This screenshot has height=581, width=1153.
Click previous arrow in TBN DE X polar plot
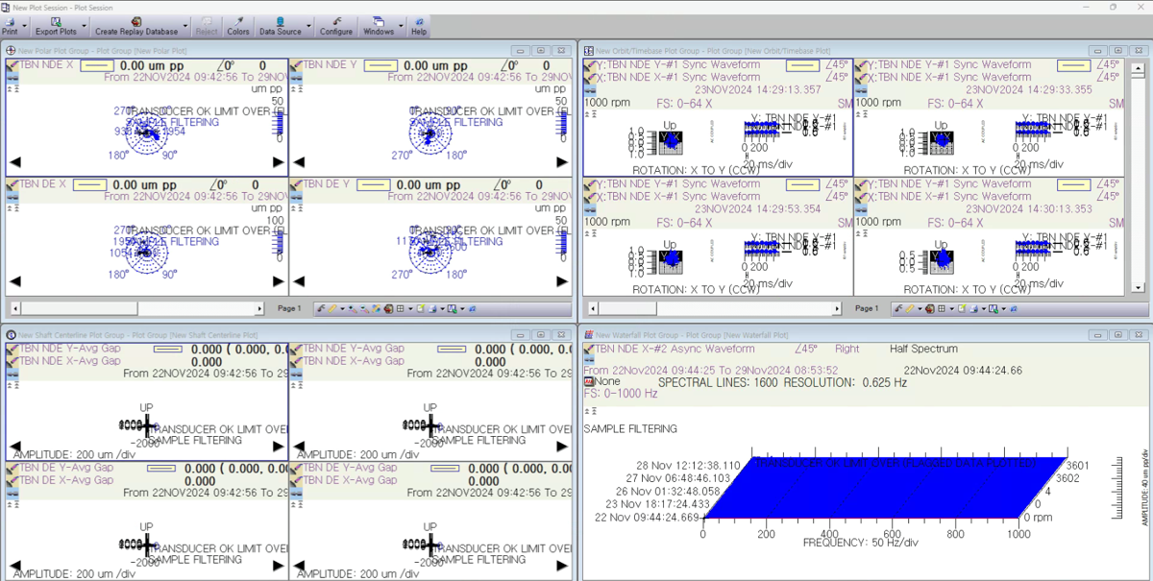pos(13,281)
